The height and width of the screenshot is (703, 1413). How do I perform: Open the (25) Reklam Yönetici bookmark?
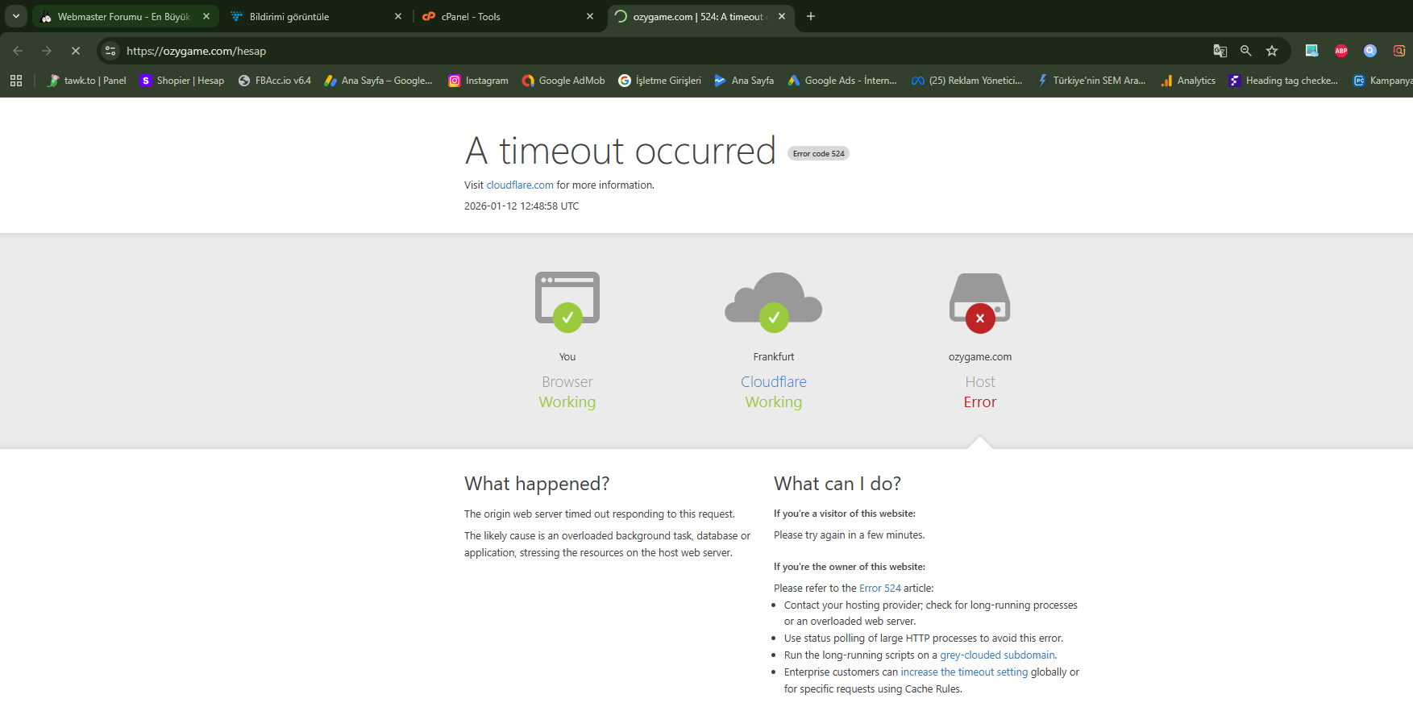point(966,81)
